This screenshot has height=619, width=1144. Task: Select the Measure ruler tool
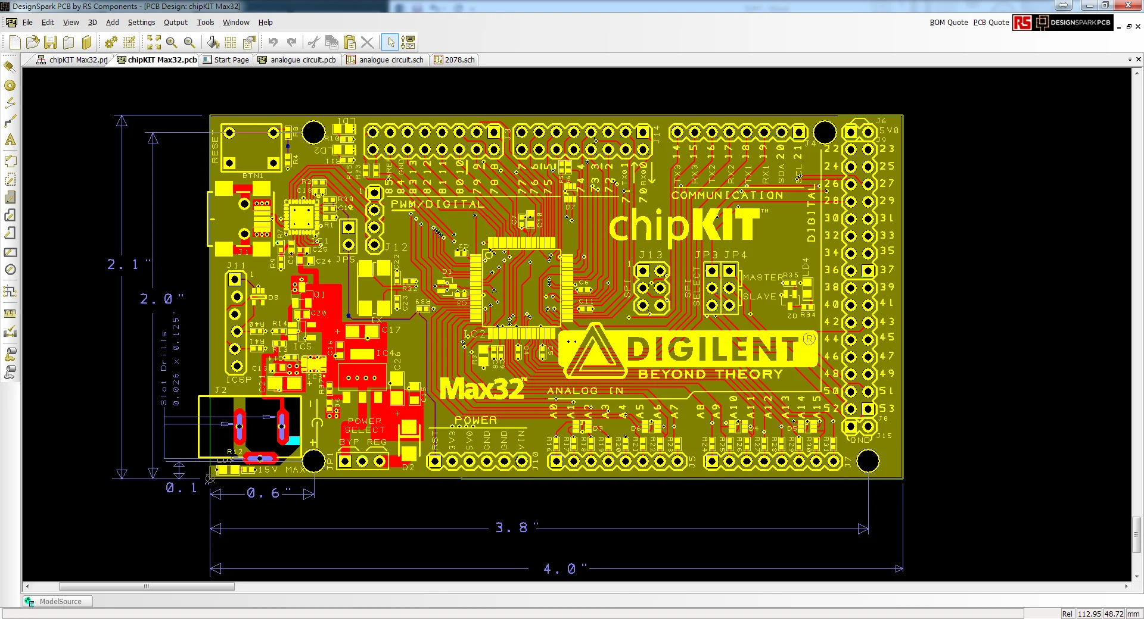10,314
